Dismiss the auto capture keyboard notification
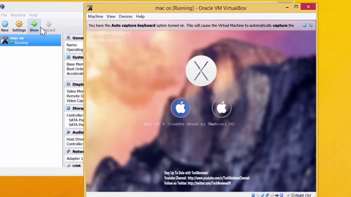This screenshot has width=351, height=197. click(304, 25)
